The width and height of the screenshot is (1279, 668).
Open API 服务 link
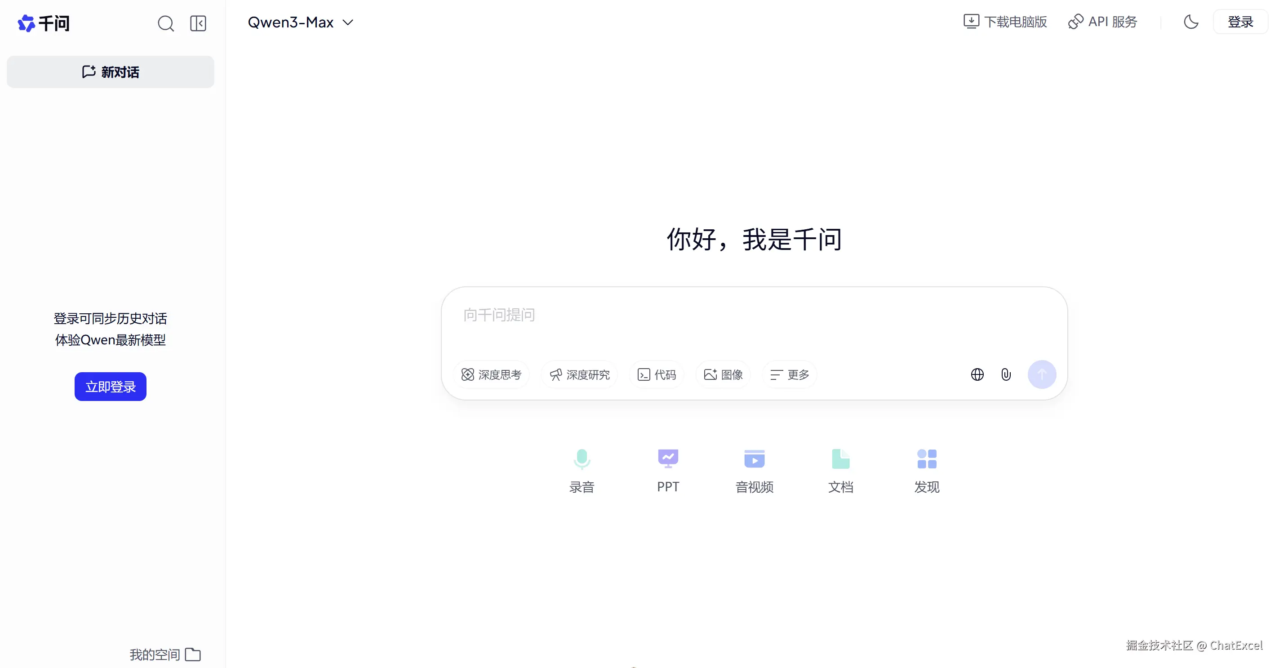coord(1102,22)
